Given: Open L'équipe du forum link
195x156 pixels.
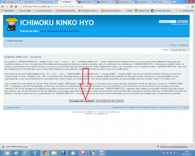Looking at the screenshot, I should pos(119,107).
